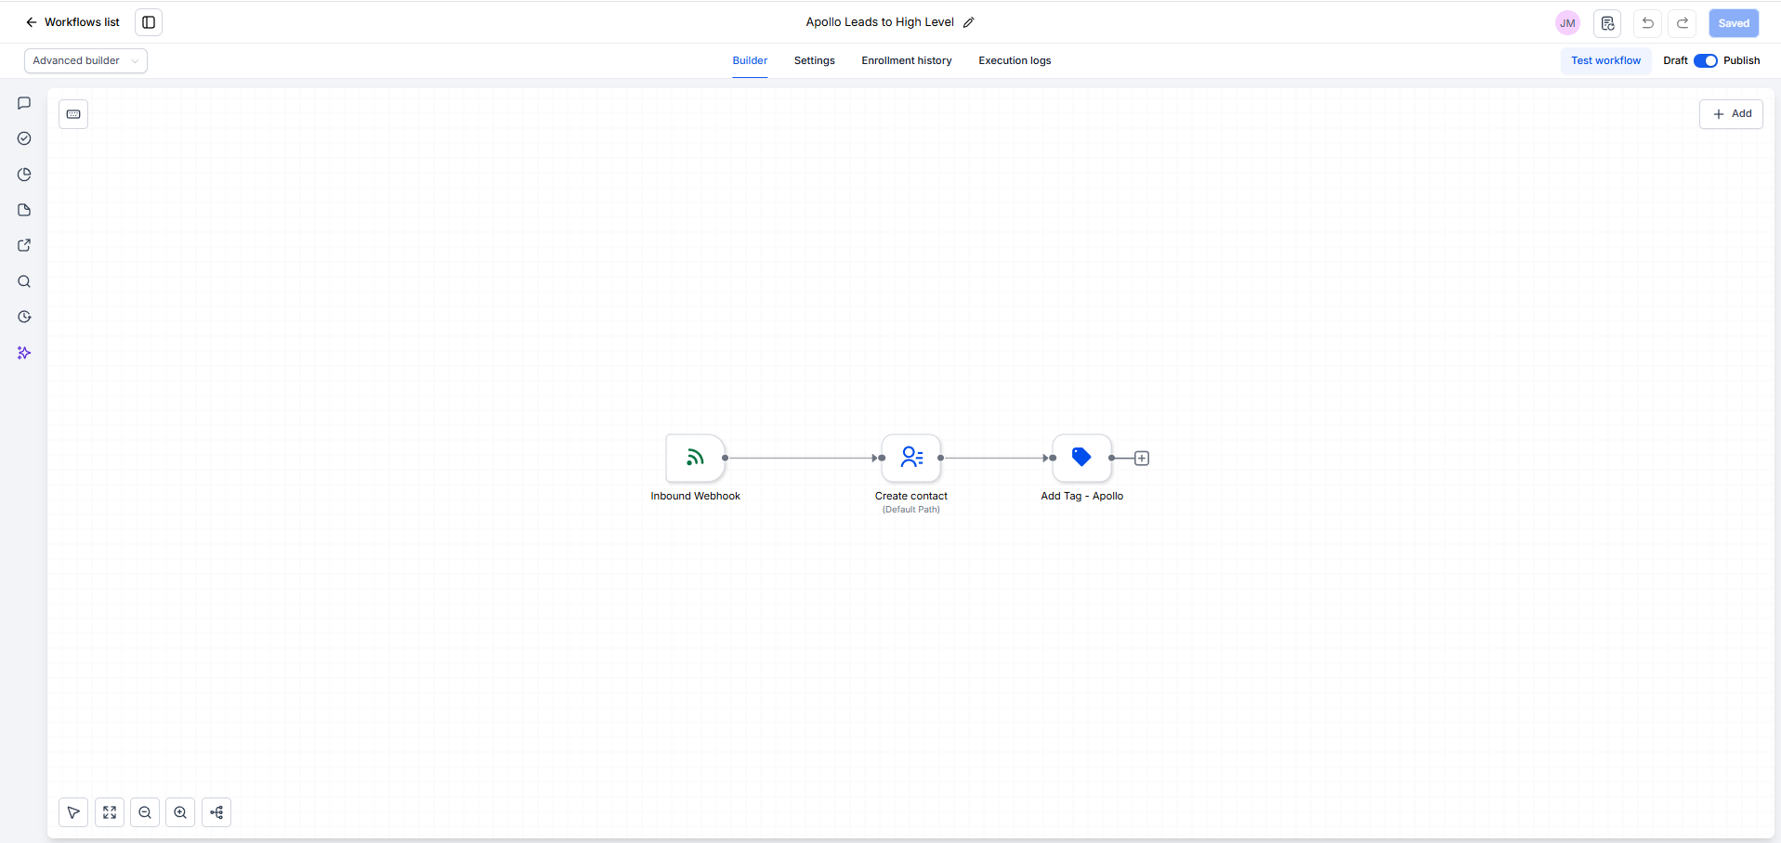The image size is (1781, 843).
Task: Open version history notes icon
Action: click(x=1607, y=23)
